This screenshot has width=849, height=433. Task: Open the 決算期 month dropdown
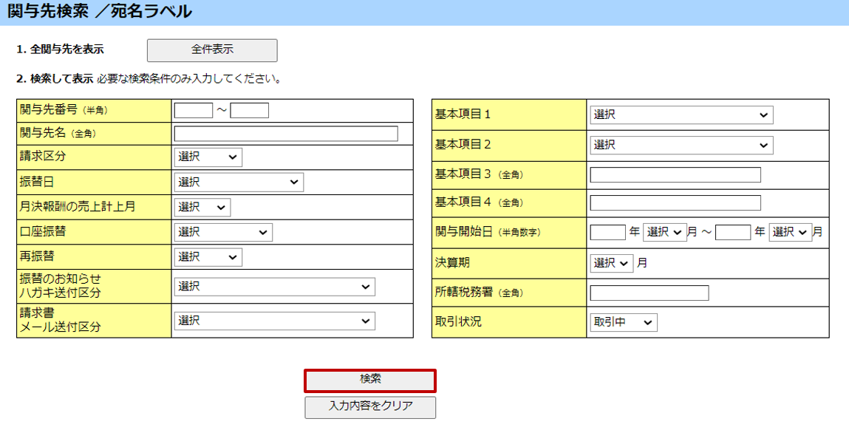pos(611,263)
